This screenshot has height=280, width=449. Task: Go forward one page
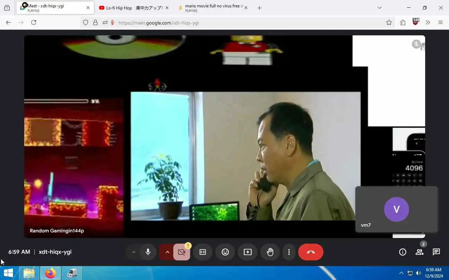pyautogui.click(x=21, y=22)
